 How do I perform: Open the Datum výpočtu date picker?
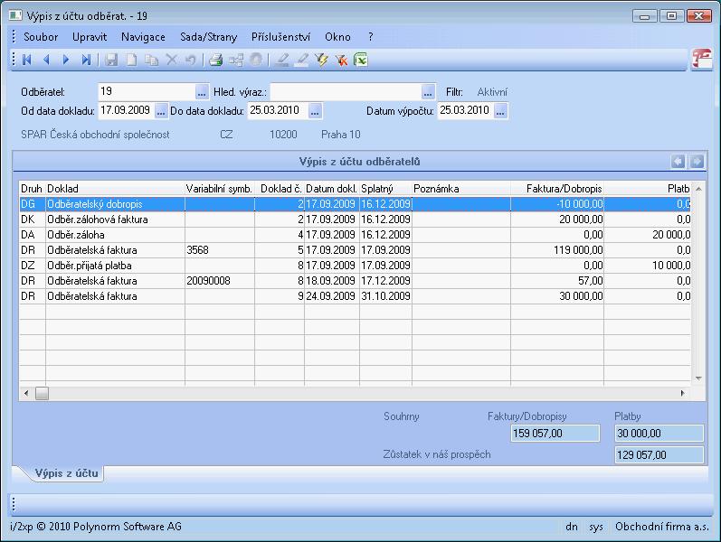[501, 111]
